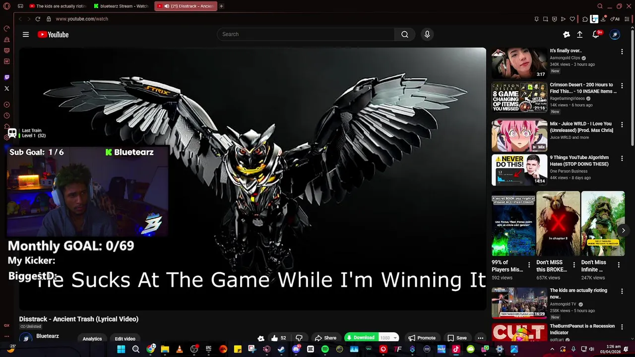Click Edit video button
The image size is (635, 357).
(x=125, y=339)
